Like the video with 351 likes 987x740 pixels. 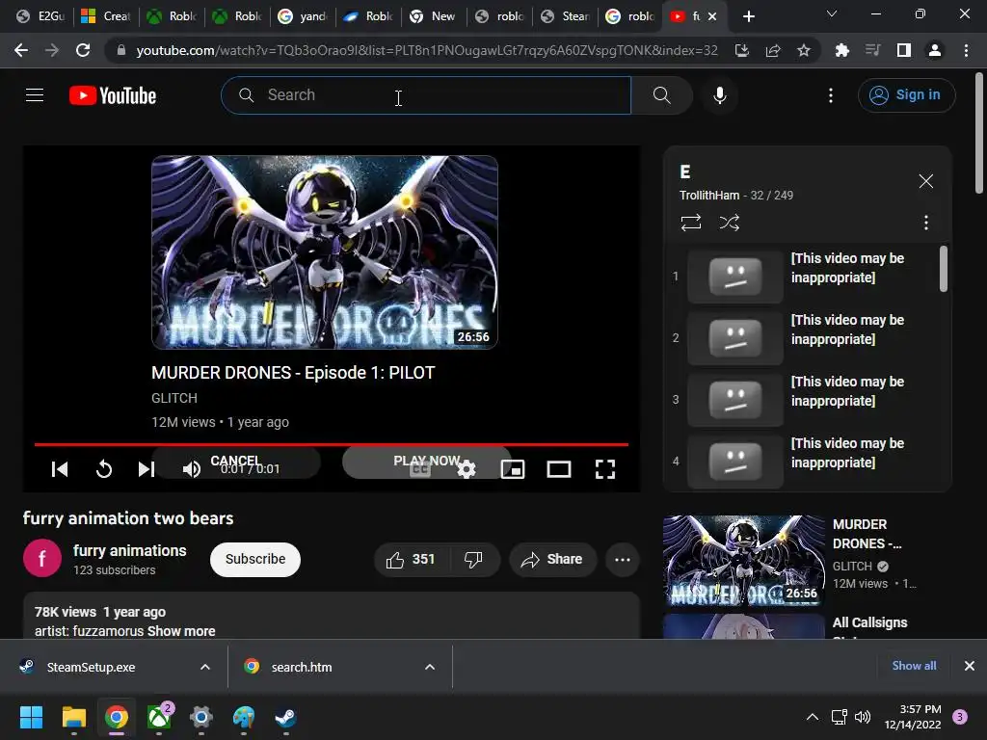[x=411, y=560]
